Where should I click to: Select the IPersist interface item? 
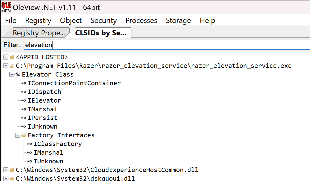[42, 118]
